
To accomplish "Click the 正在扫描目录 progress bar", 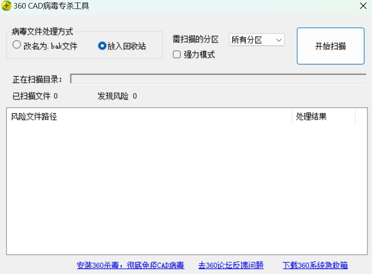I will (218, 79).
